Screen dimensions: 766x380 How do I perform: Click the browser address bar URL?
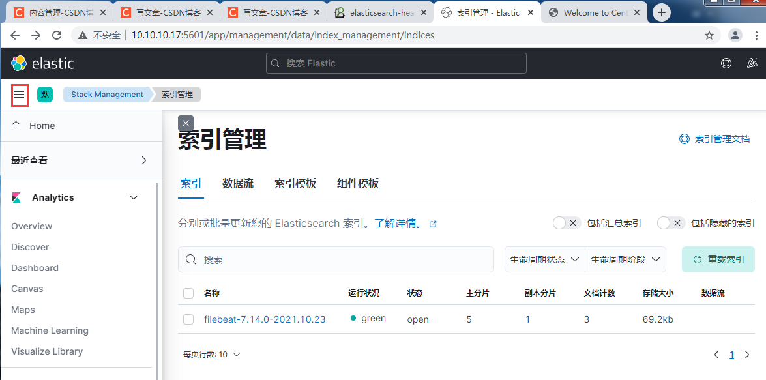click(x=283, y=35)
